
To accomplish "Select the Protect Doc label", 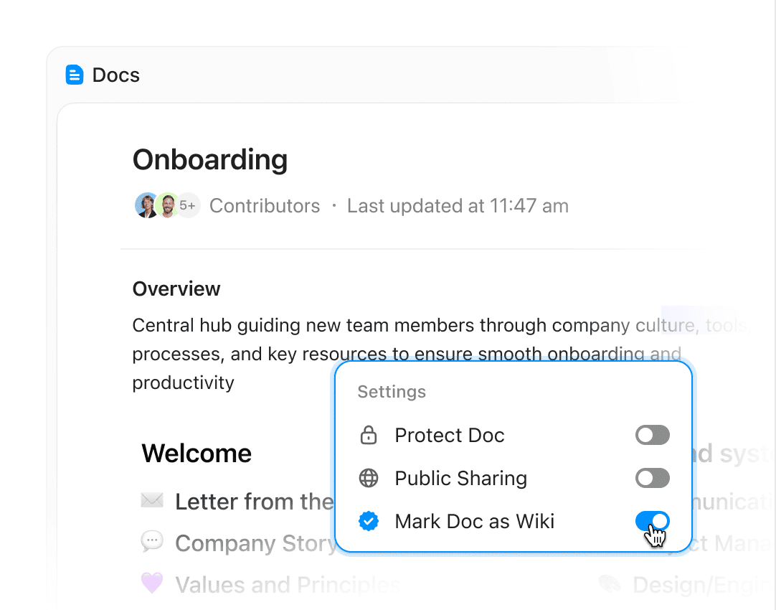I will click(x=450, y=435).
